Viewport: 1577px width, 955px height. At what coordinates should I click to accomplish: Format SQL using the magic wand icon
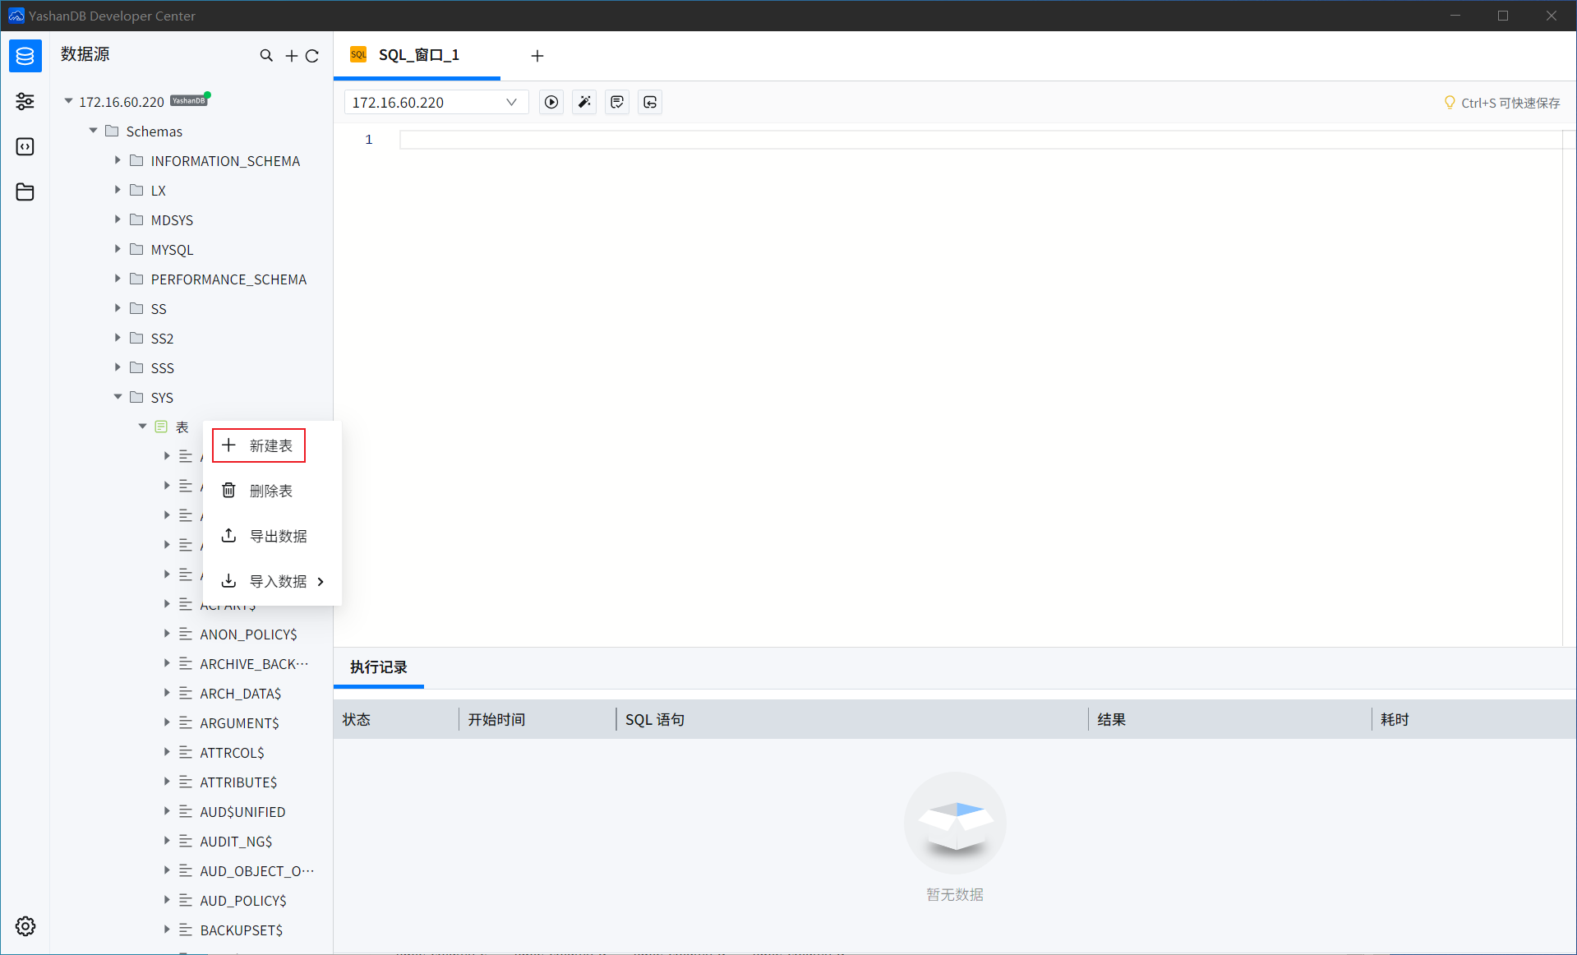pyautogui.click(x=583, y=102)
